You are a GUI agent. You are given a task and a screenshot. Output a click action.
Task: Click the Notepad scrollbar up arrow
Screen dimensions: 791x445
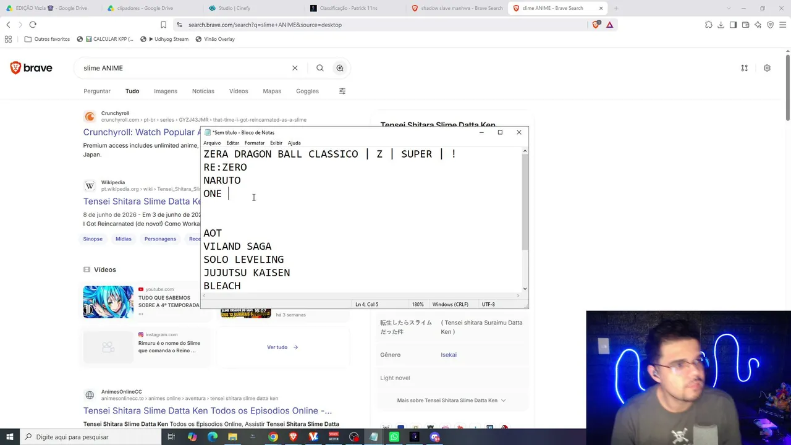pyautogui.click(x=525, y=151)
